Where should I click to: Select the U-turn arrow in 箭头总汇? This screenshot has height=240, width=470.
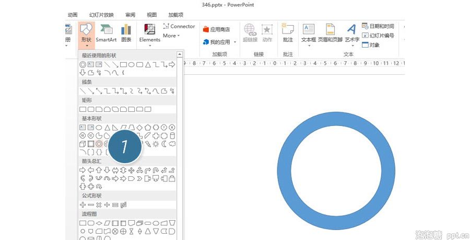pyautogui.click(x=156, y=170)
